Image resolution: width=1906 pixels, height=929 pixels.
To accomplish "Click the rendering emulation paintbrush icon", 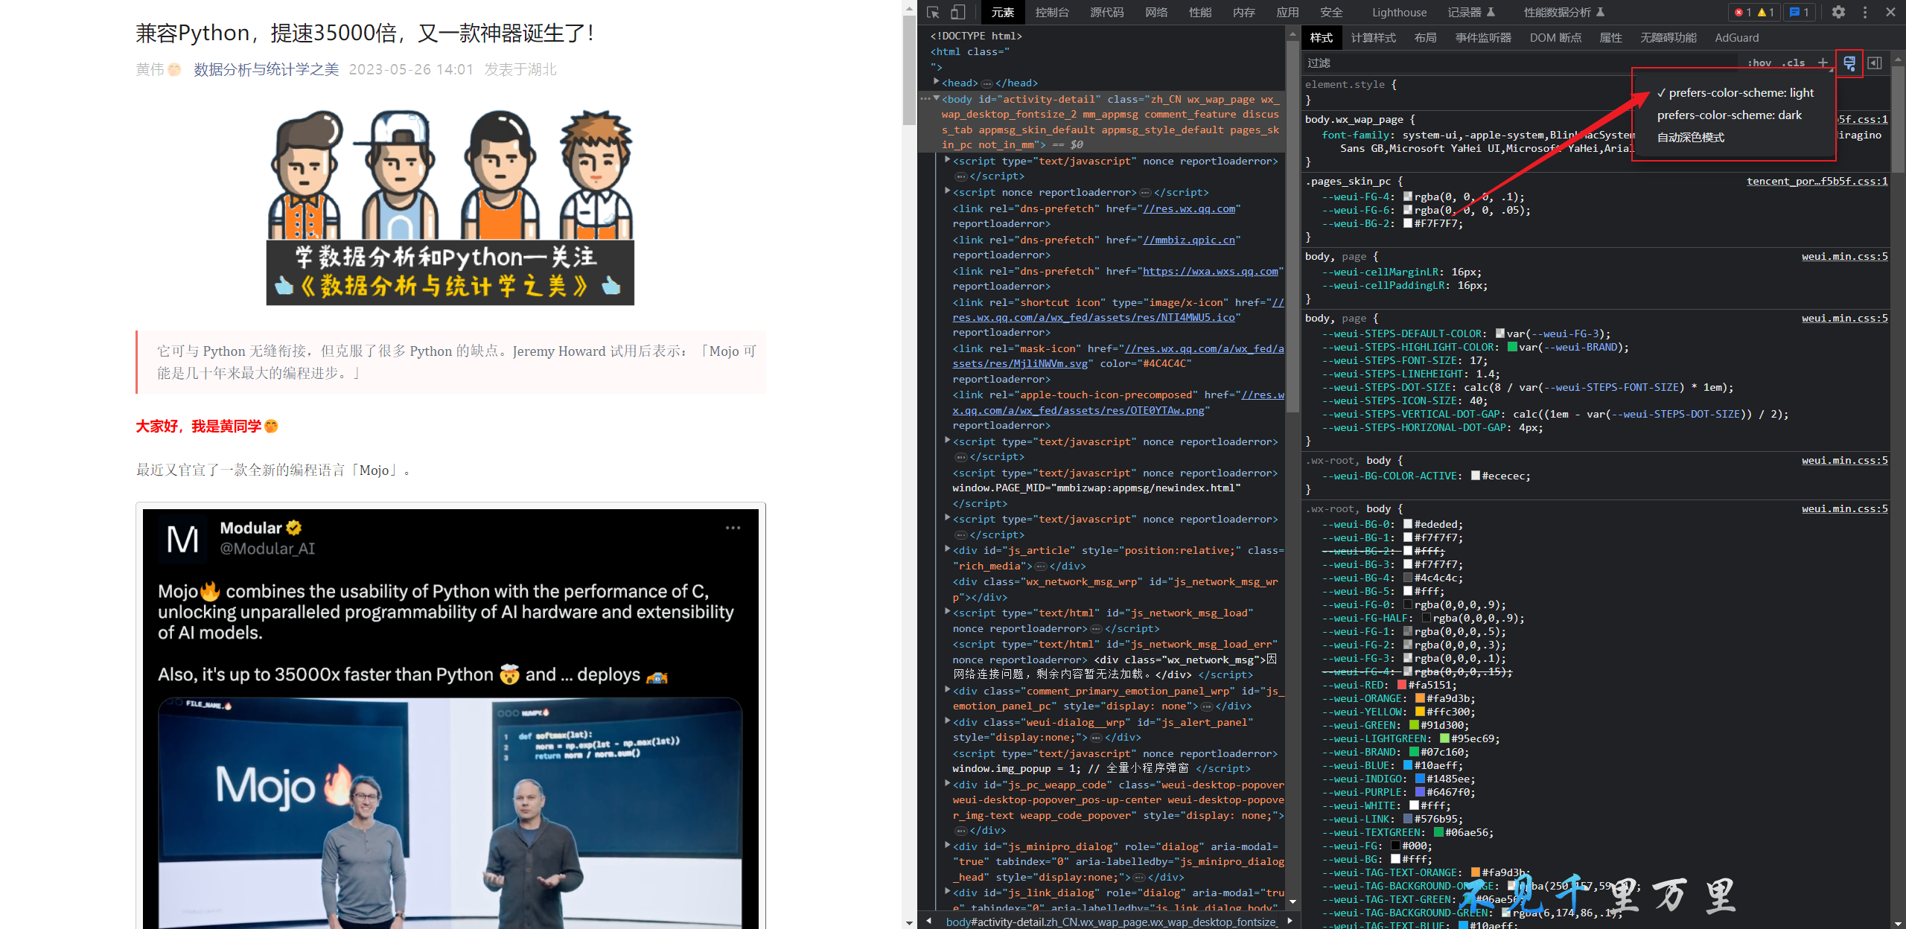I will point(1849,63).
